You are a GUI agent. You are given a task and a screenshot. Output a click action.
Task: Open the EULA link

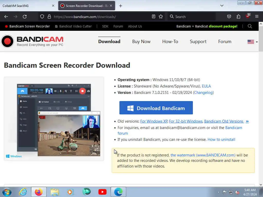pyautogui.click(x=206, y=86)
